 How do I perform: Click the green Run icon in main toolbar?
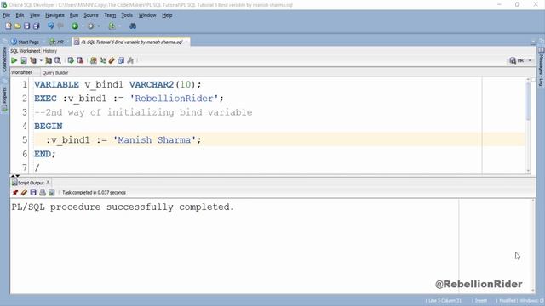[75, 26]
